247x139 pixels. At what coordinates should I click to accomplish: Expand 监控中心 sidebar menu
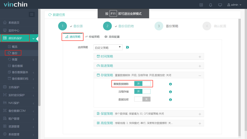tap(19, 30)
